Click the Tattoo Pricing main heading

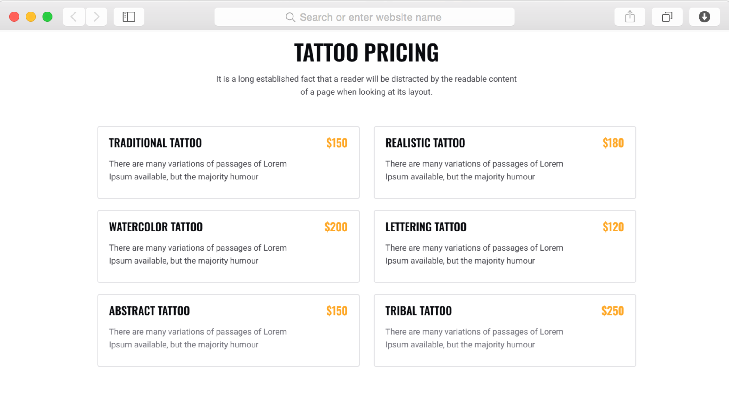tap(366, 53)
